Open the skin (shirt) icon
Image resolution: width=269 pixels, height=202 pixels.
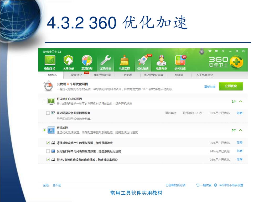pos(210,51)
